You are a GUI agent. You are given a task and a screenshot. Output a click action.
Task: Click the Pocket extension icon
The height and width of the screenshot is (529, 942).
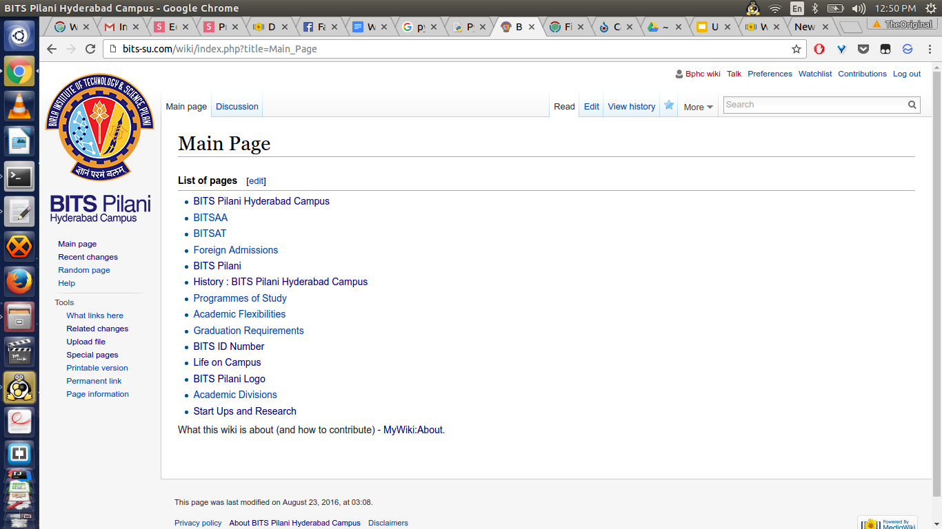point(863,49)
